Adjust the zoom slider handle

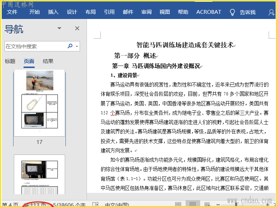[236, 205]
